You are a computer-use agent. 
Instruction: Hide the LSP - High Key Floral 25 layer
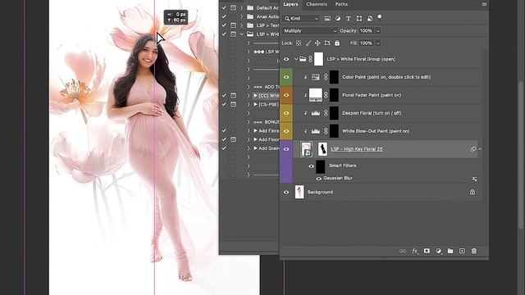click(x=286, y=149)
